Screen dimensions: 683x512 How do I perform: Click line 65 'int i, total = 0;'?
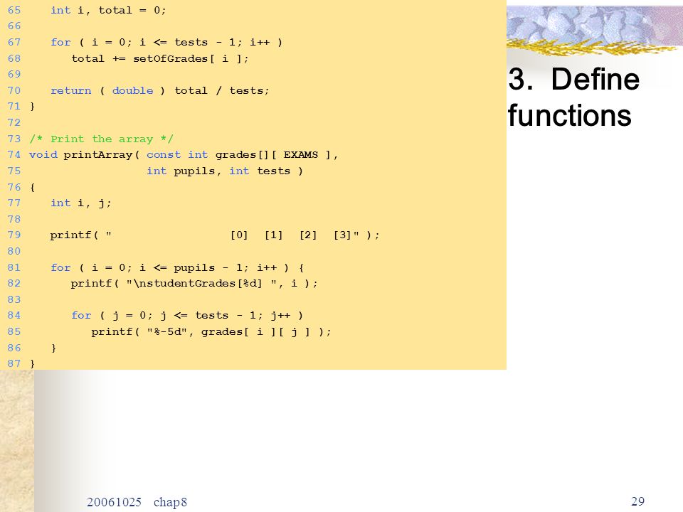click(x=108, y=11)
